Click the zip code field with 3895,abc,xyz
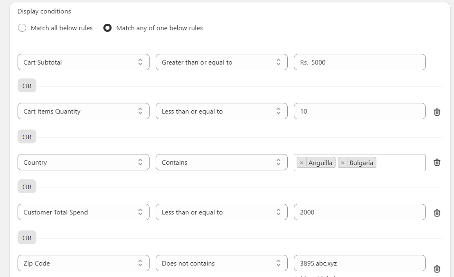The height and width of the screenshot is (277, 454). [360, 263]
